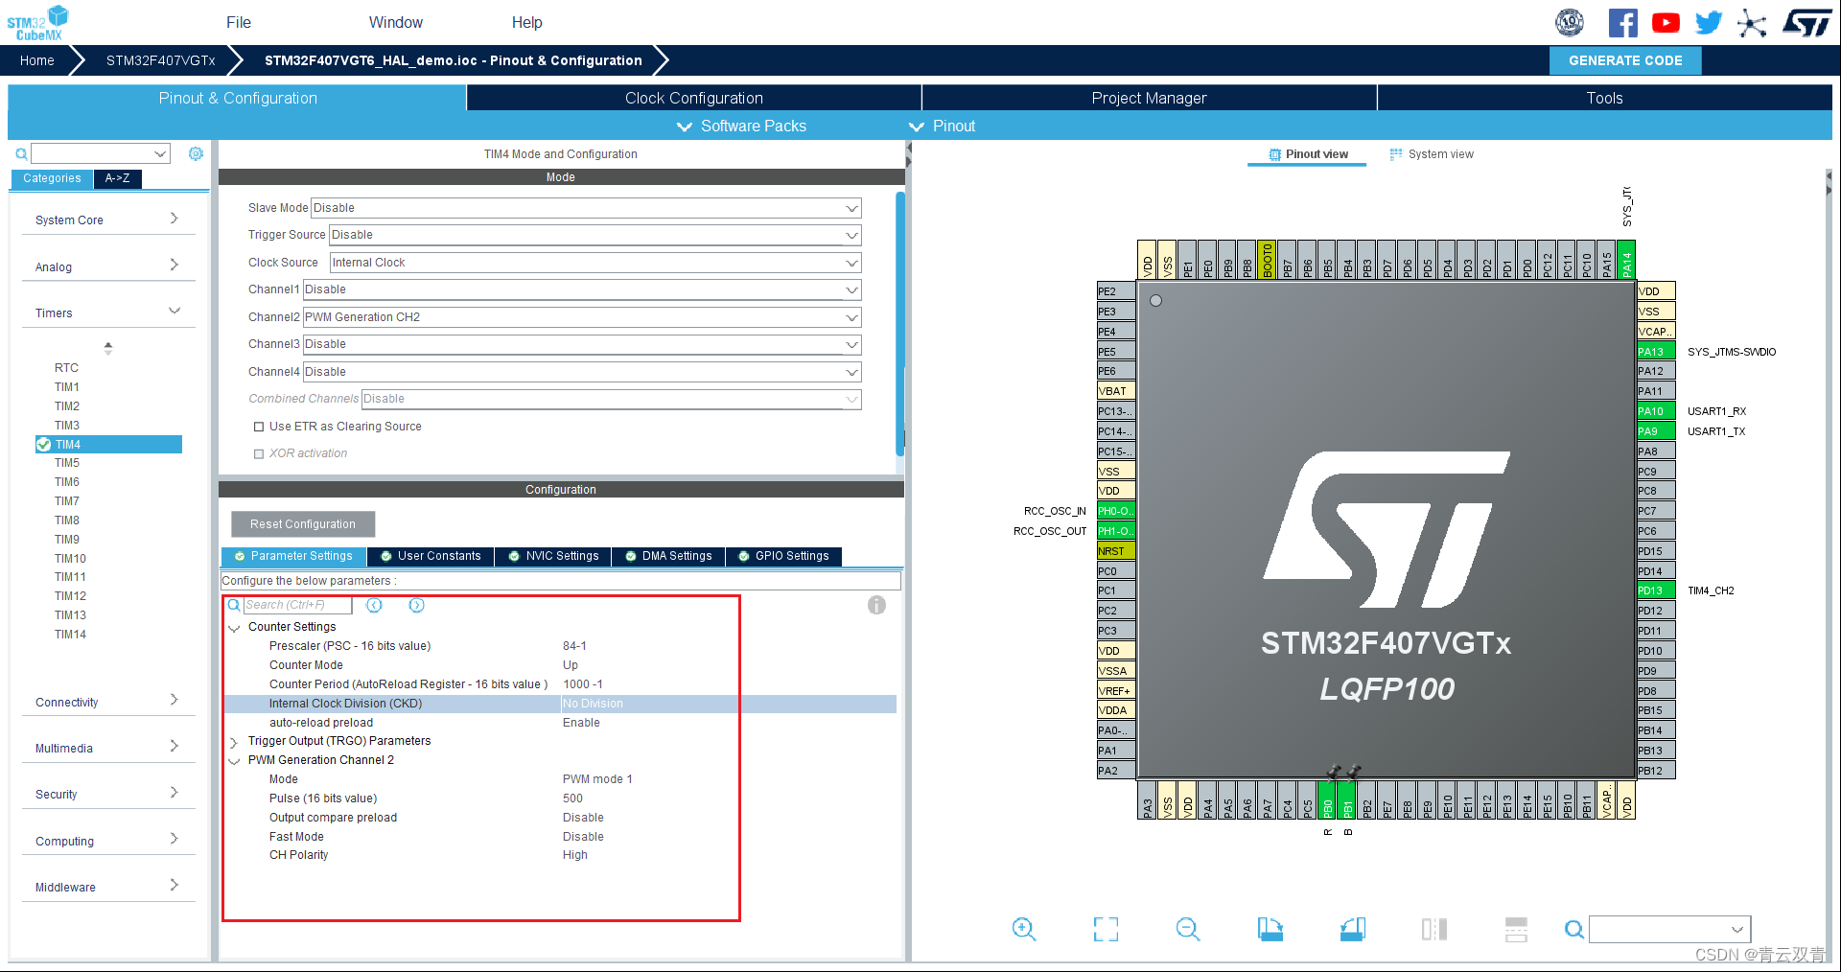This screenshot has height=972, width=1841.
Task: Collapse the Counter Settings group
Action: 233,628
